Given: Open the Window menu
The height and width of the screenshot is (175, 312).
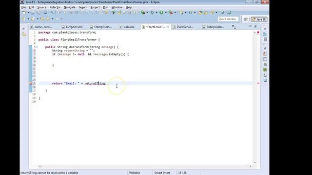Looking at the screenshot, I should (x=117, y=7).
